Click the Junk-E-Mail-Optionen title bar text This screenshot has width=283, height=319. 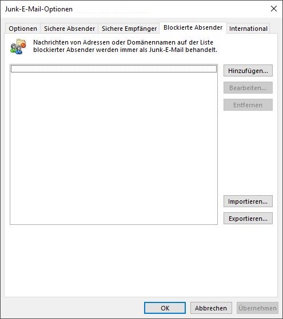point(39,9)
